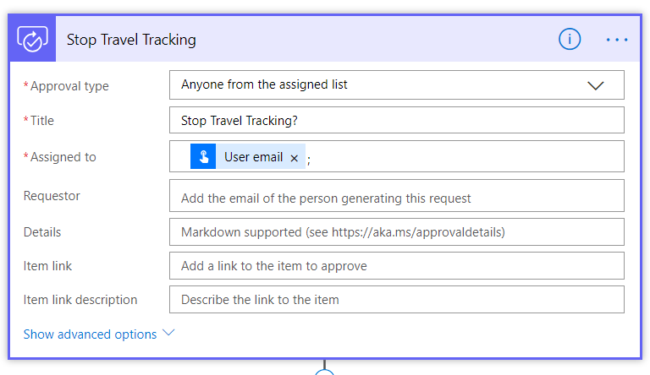Screen dimensions: 650x375
Task: Click the empty area of the Assigned to field
Action: point(465,157)
